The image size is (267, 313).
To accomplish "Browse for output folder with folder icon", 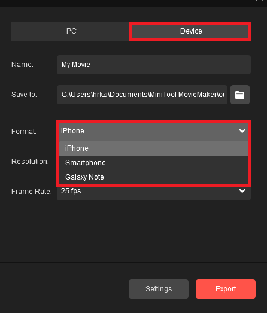I will (240, 95).
